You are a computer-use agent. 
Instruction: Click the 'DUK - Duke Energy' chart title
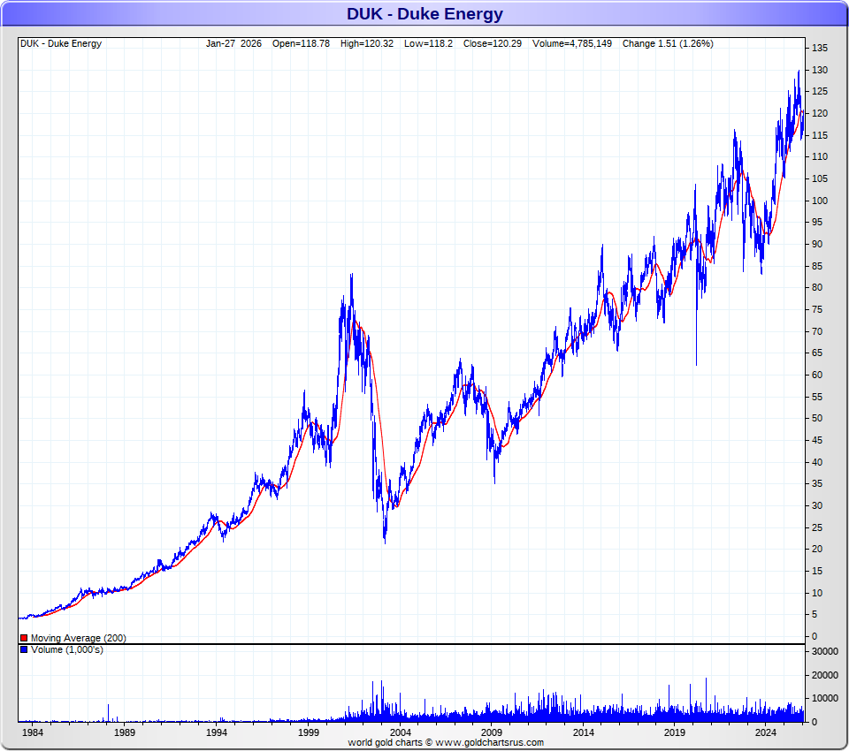pyautogui.click(x=424, y=13)
